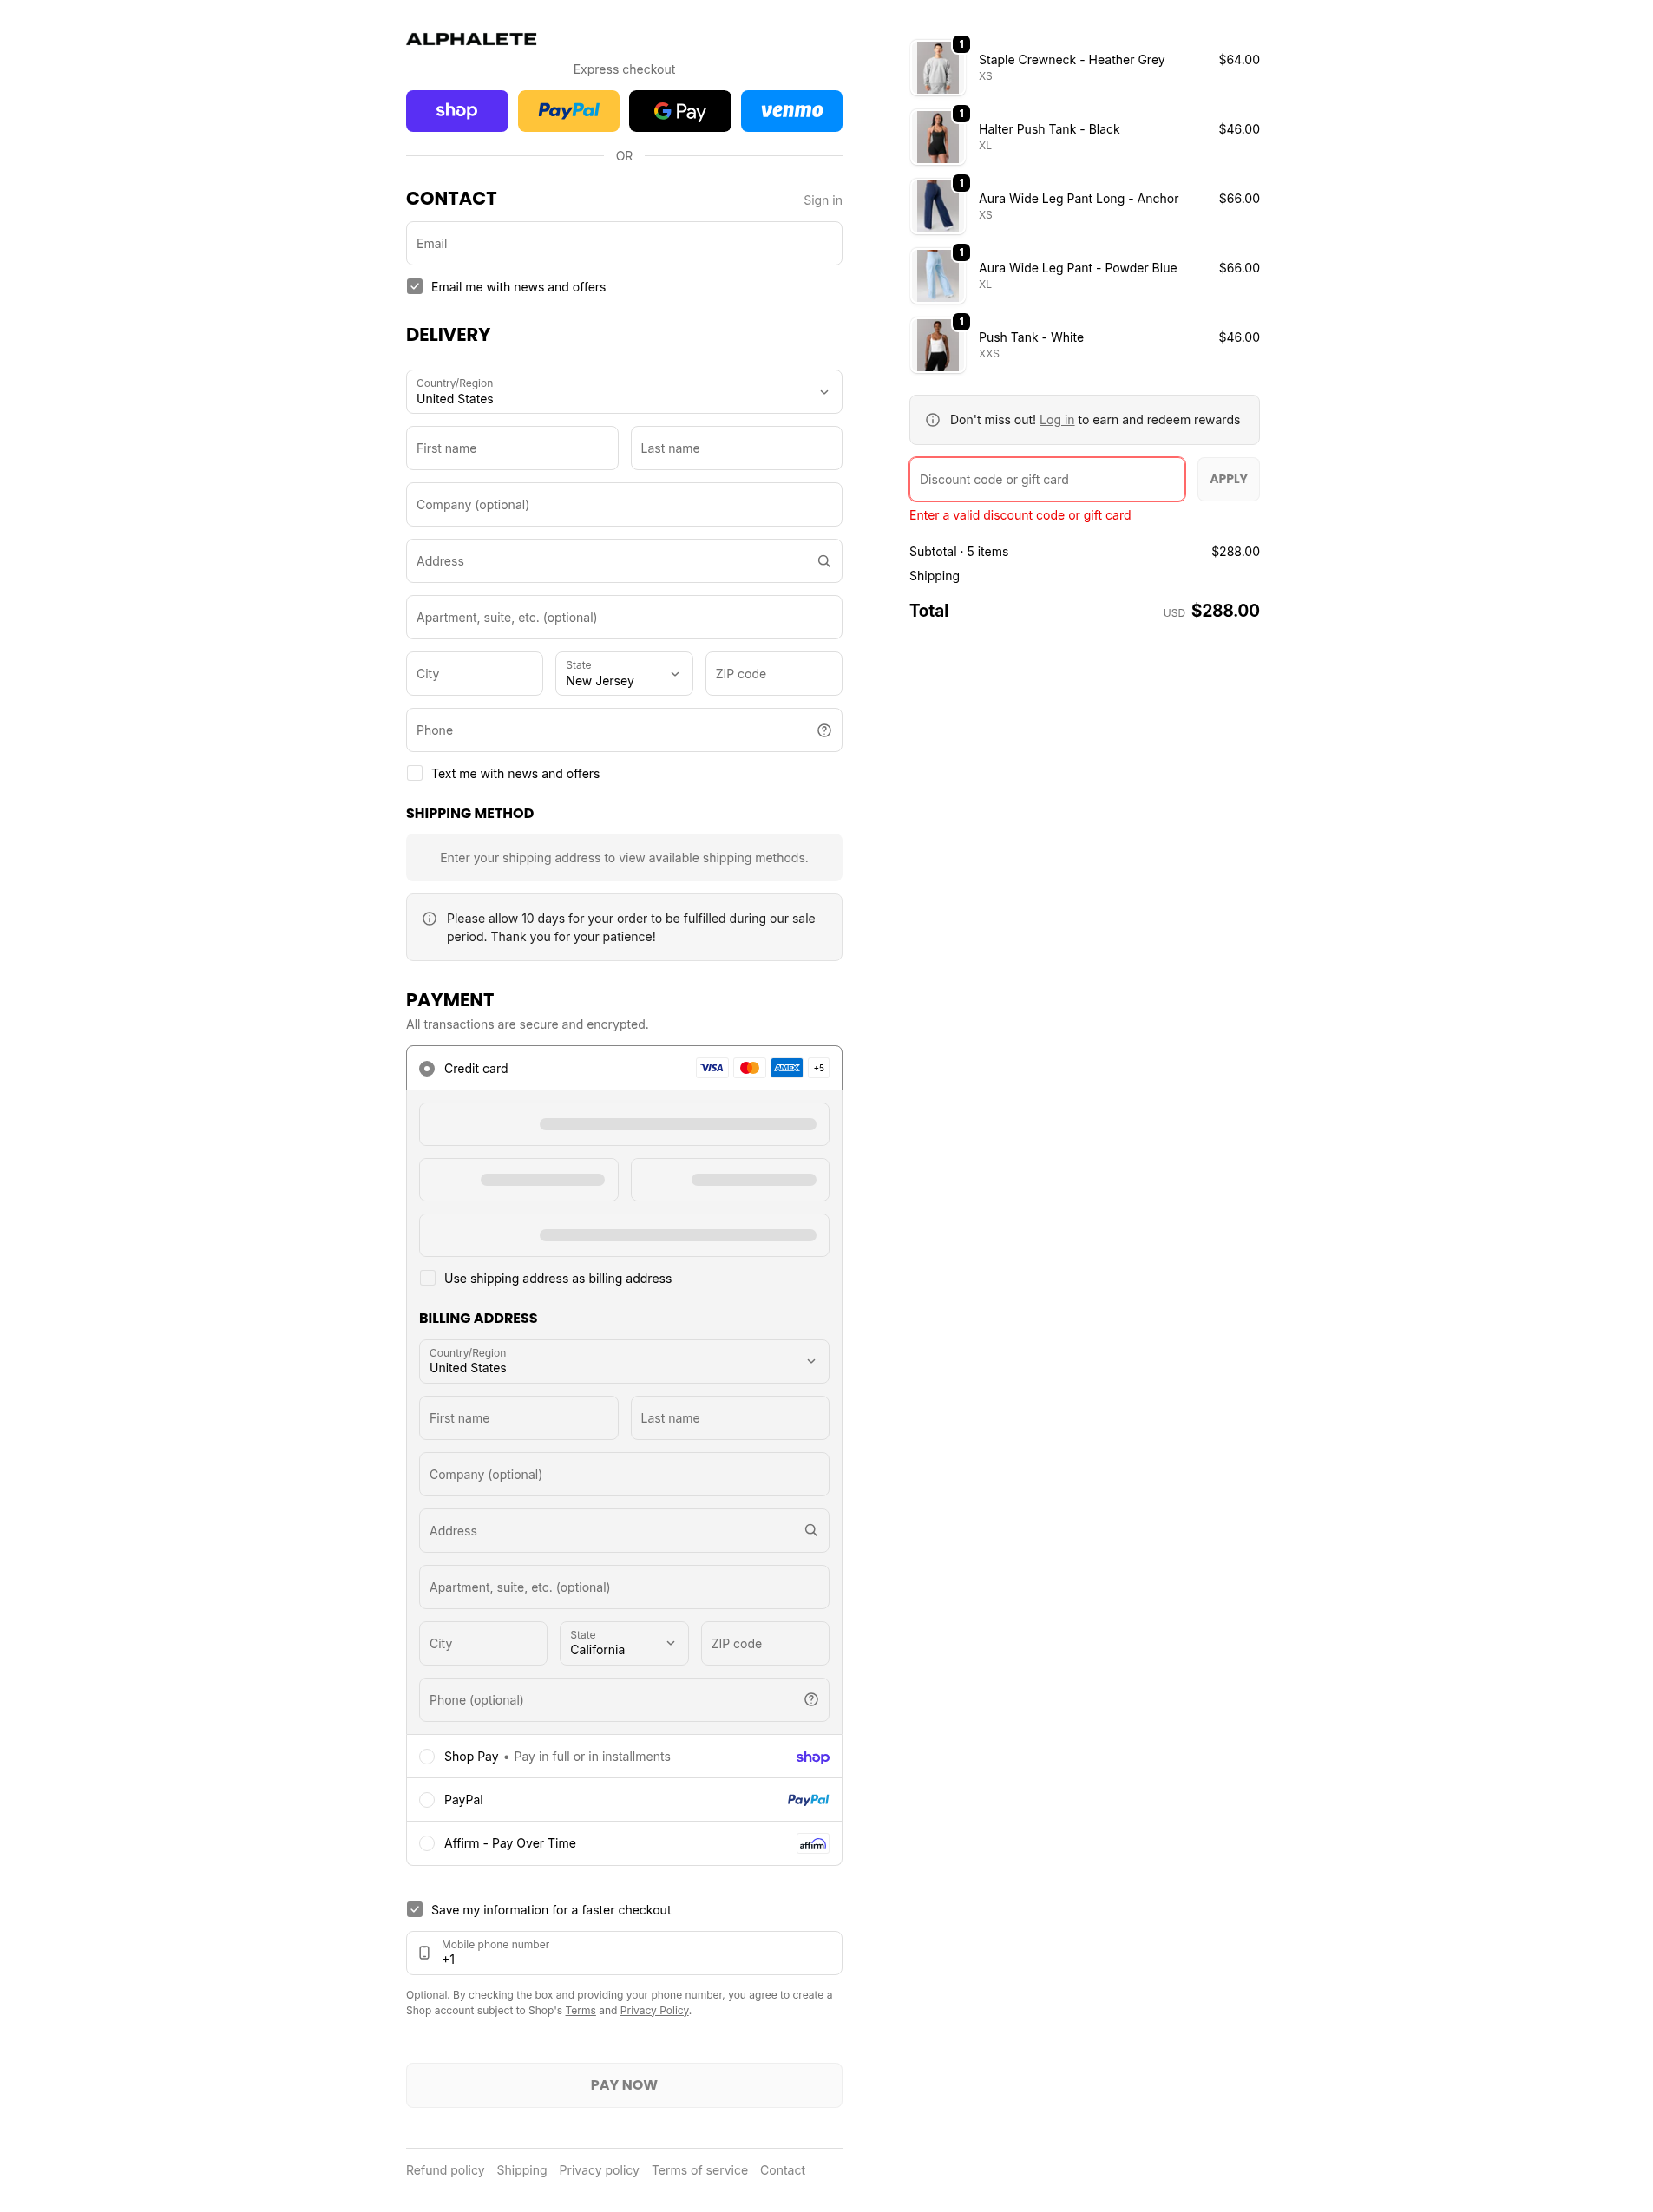This screenshot has width=1653, height=2212.
Task: Select the Affirm Pay Over Time option
Action: tap(427, 1843)
